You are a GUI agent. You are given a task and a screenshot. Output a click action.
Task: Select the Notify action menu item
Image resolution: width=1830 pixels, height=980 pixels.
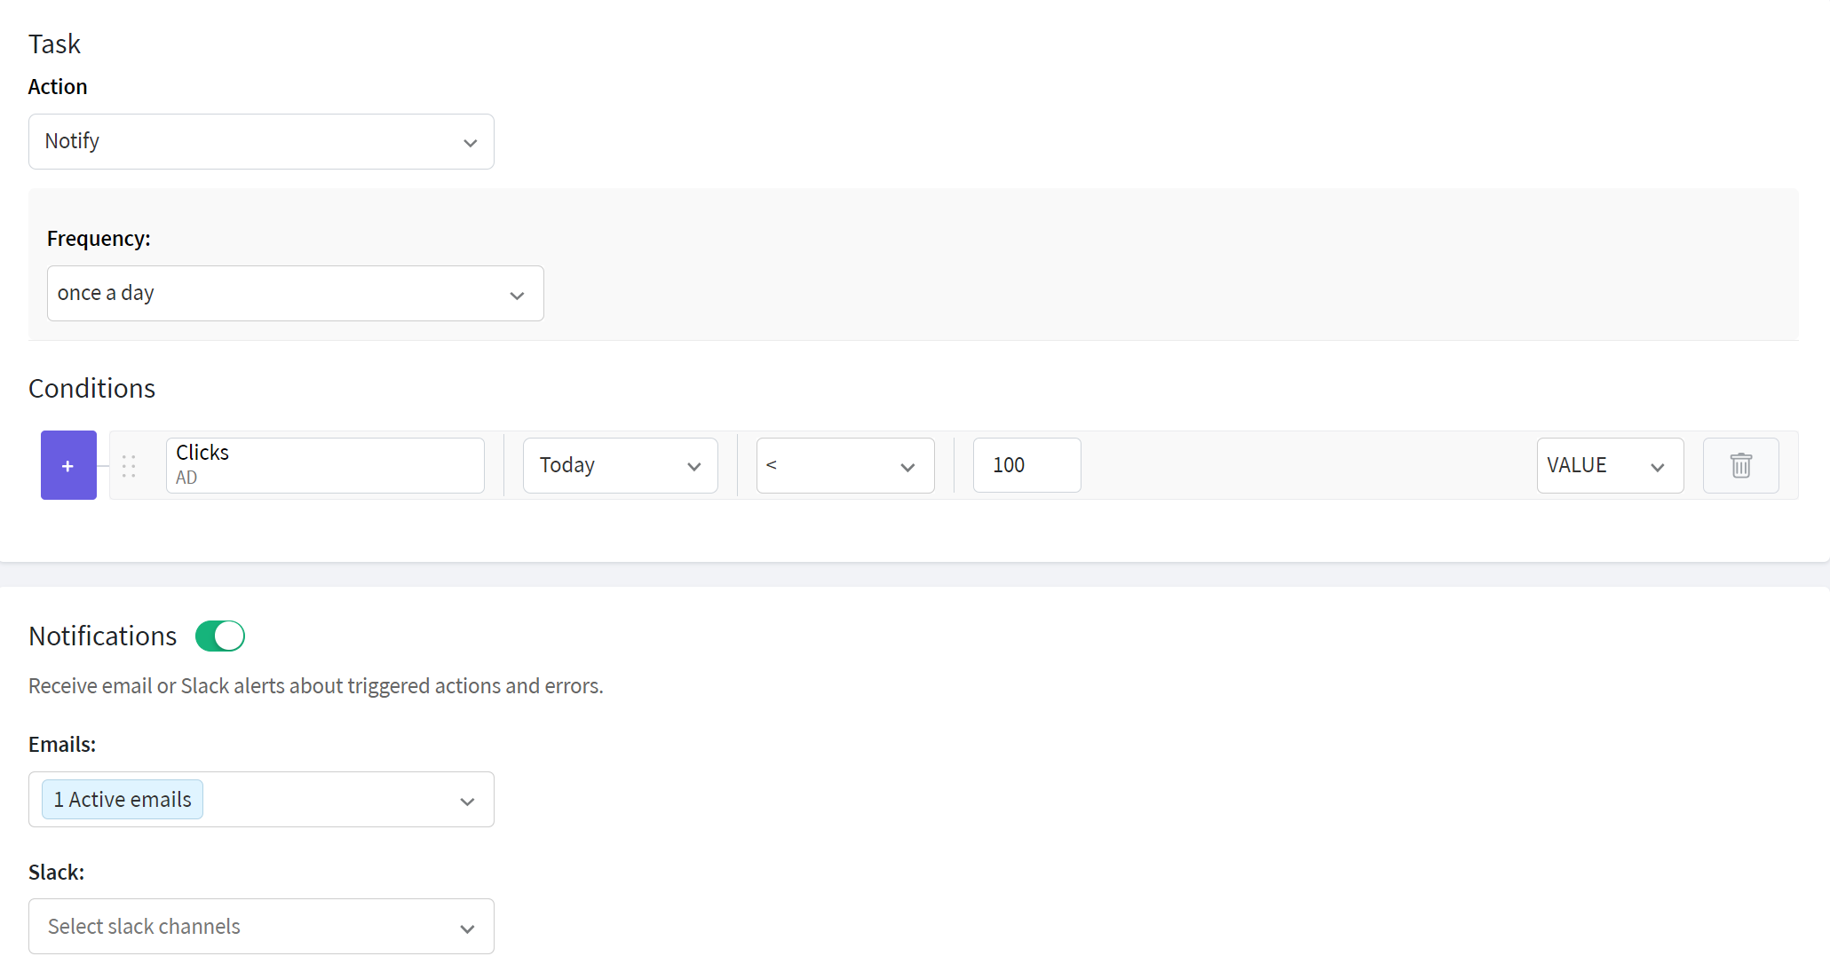click(261, 140)
